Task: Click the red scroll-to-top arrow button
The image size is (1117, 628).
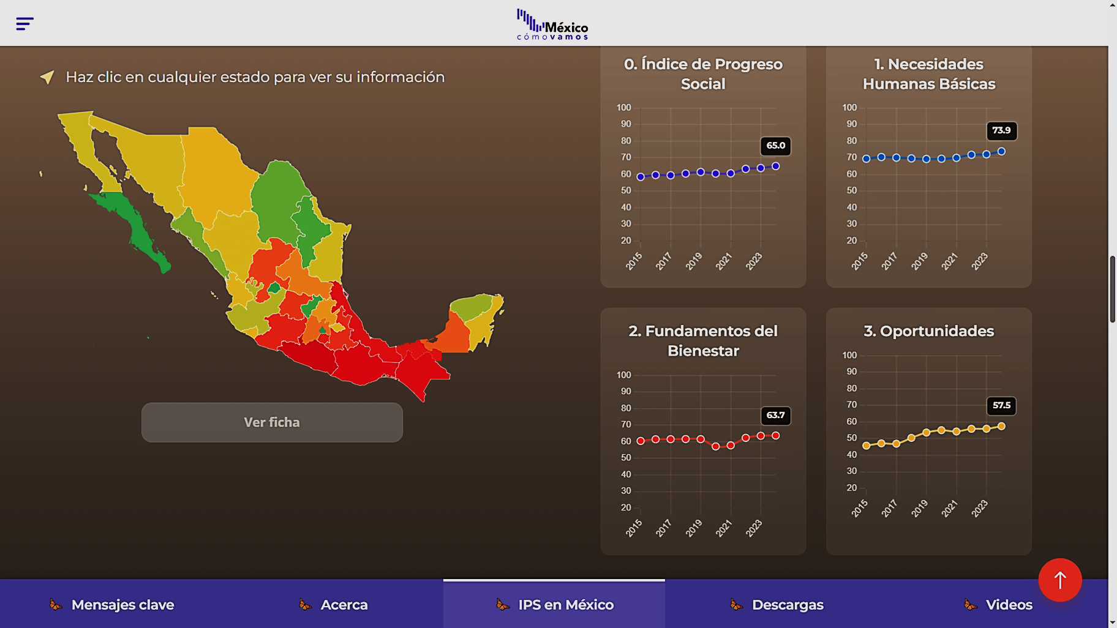Action: coord(1059,580)
